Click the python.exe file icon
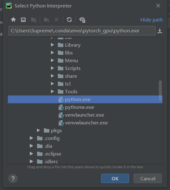Viewport: 170px width, 190px height. pyautogui.click(x=61, y=100)
